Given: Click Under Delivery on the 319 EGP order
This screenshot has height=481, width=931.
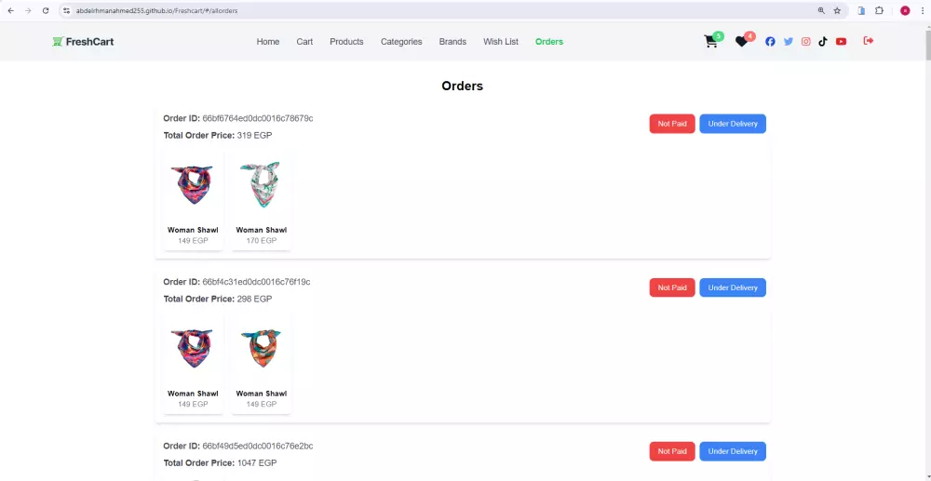Looking at the screenshot, I should (x=733, y=124).
